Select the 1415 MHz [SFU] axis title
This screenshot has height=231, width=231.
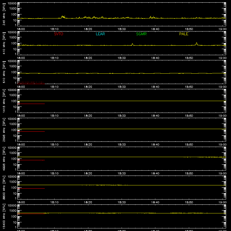click(4, 101)
